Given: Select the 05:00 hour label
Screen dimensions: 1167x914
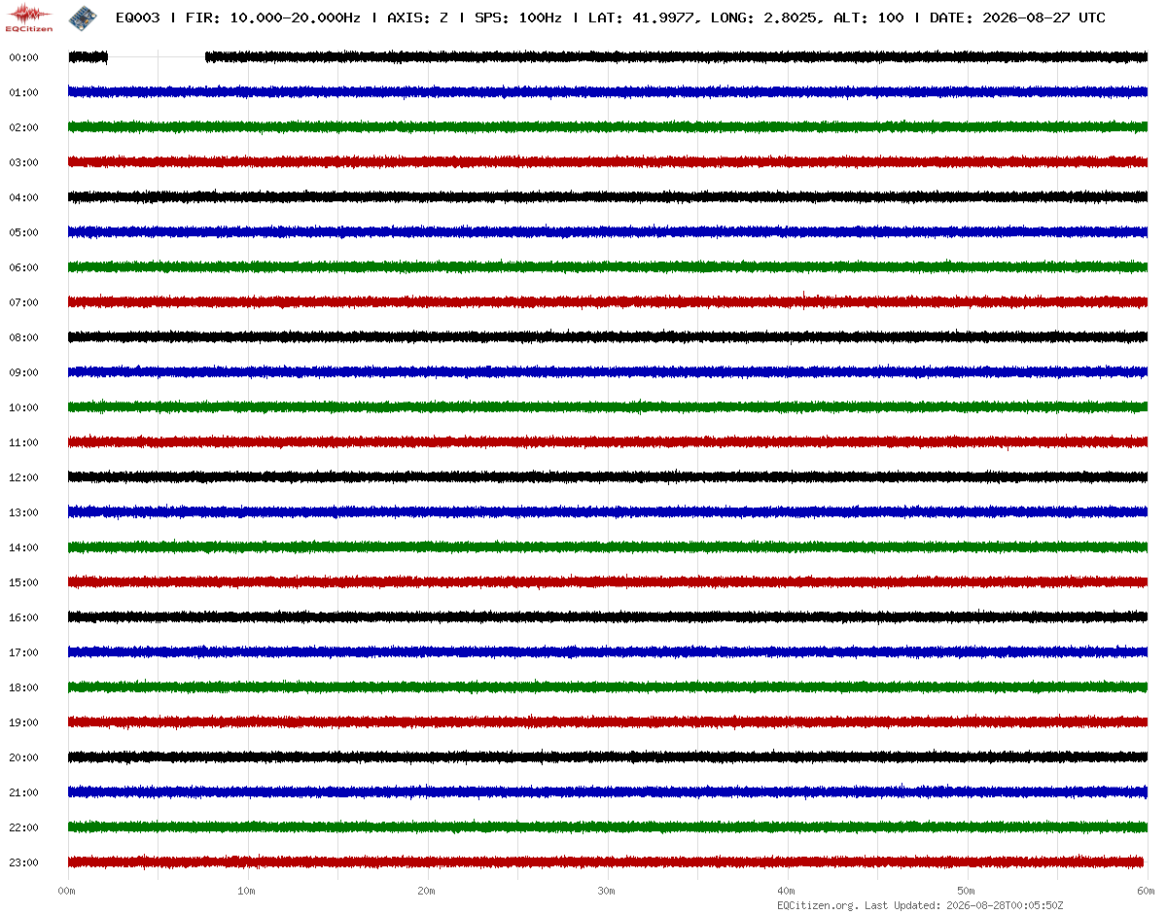Looking at the screenshot, I should pyautogui.click(x=23, y=232).
